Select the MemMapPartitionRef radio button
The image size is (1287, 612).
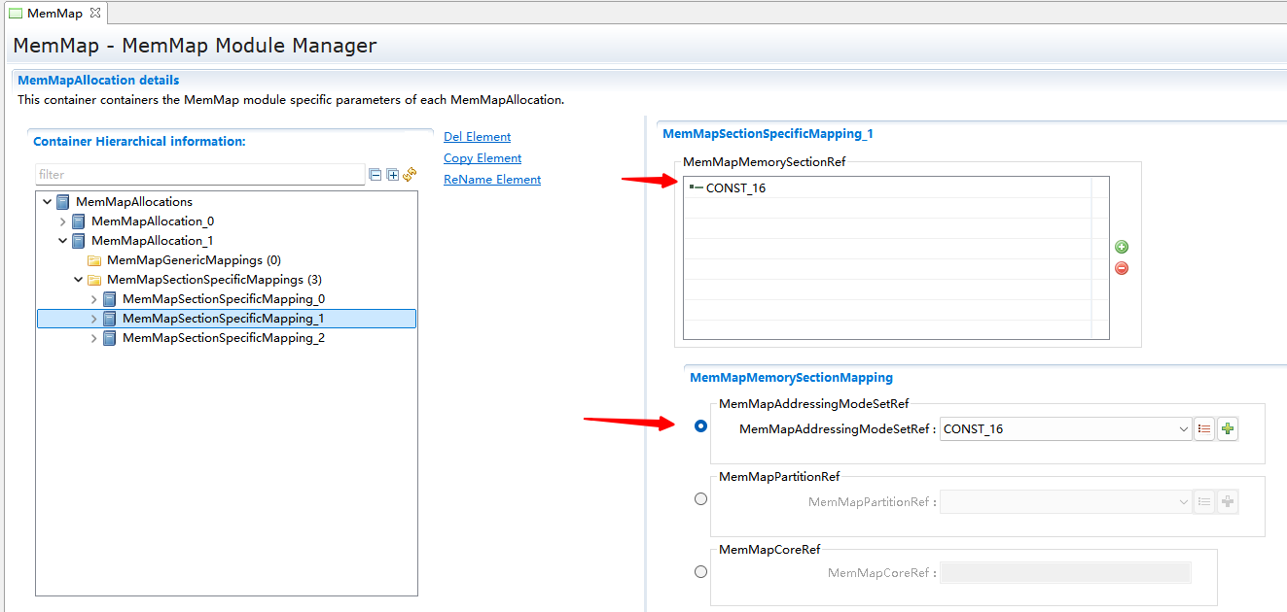point(701,499)
